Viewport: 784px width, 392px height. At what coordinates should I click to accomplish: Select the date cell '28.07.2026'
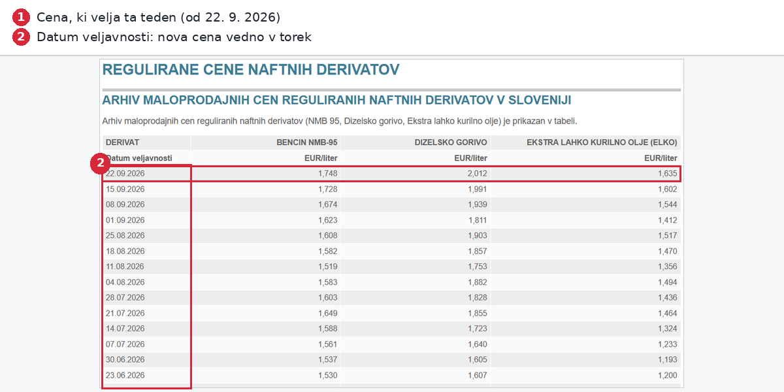pyautogui.click(x=125, y=297)
